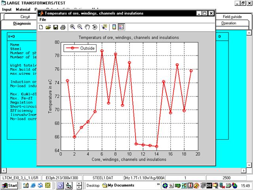This screenshot has width=253, height=190.
Task: Open the Input menu in Large Transformers
Action: click(x=7, y=9)
